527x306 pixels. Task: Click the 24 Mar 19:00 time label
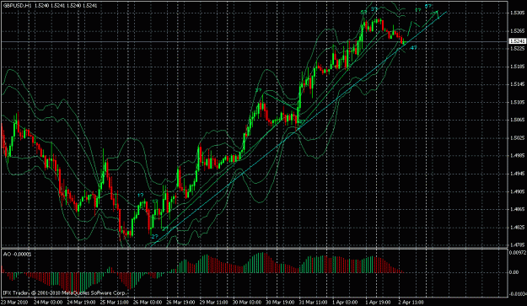[x=81, y=302]
